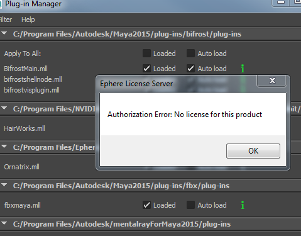
Task: Collapse the fbx plug-ins folder section
Action: click(x=4, y=185)
